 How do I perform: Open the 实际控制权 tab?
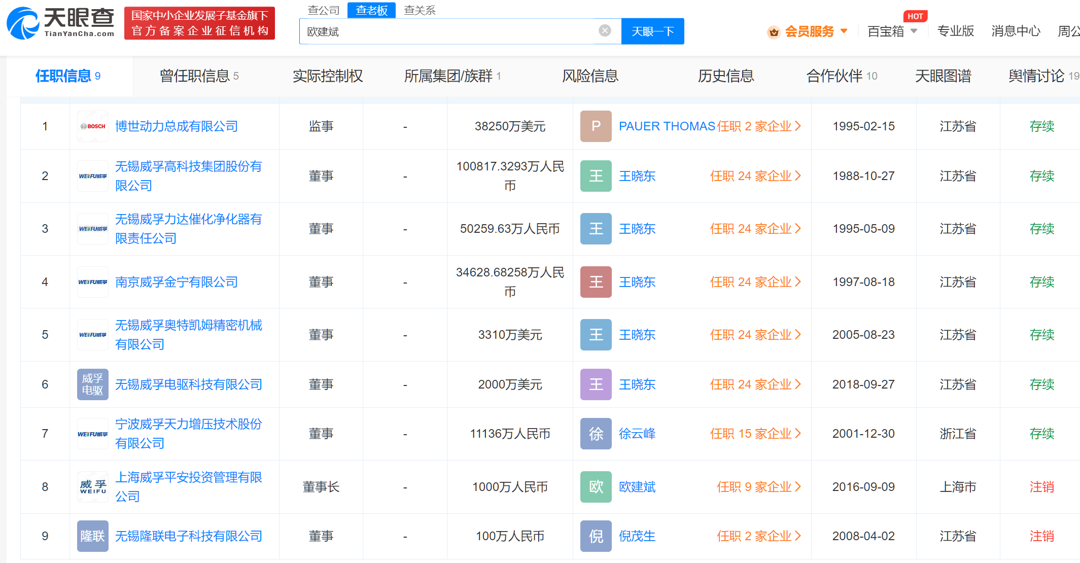tap(328, 76)
